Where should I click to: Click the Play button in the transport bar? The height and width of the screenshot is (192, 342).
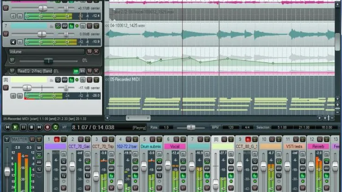pyautogui.click(x=15, y=127)
